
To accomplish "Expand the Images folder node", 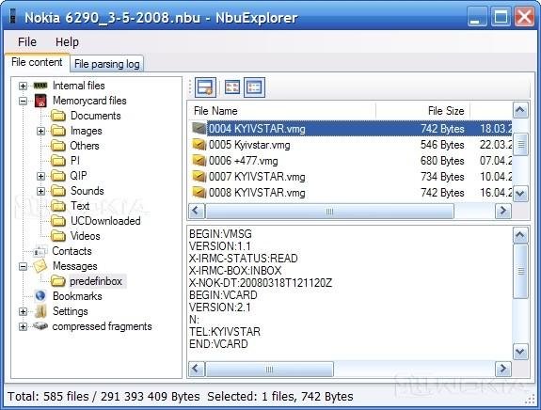I will point(40,131).
